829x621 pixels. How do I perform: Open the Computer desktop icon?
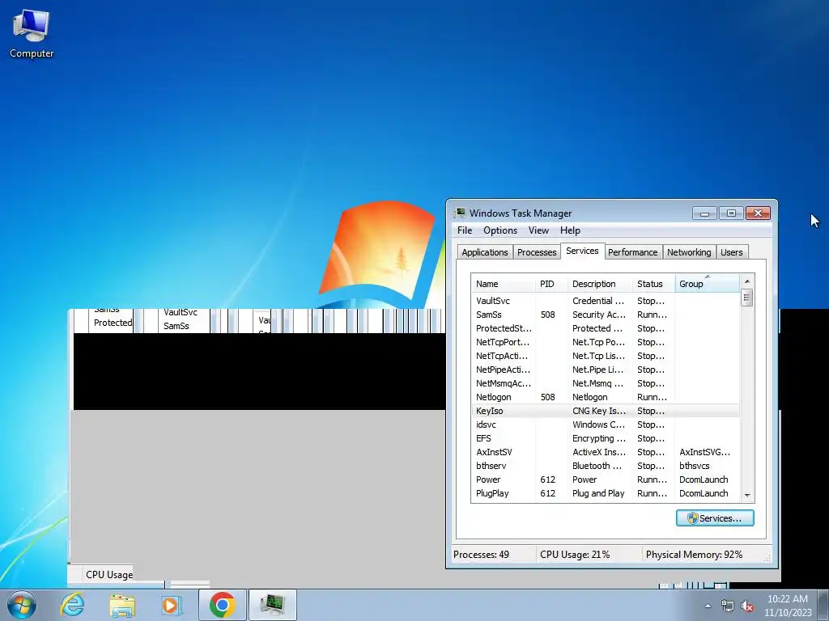[x=32, y=34]
